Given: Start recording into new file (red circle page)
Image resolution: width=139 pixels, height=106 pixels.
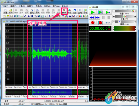Looking at the screenshot, I should [93, 23].
